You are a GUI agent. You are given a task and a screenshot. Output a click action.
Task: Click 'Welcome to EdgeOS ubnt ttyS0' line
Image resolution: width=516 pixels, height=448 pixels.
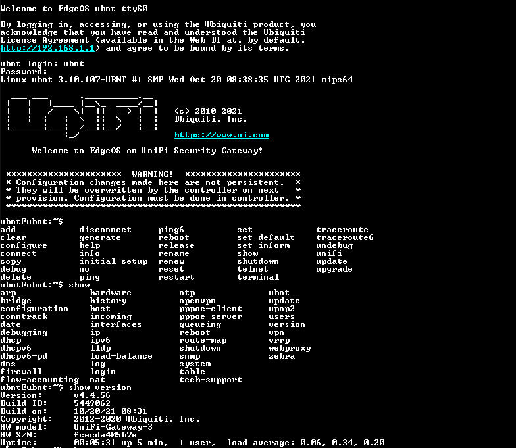pyautogui.click(x=74, y=9)
